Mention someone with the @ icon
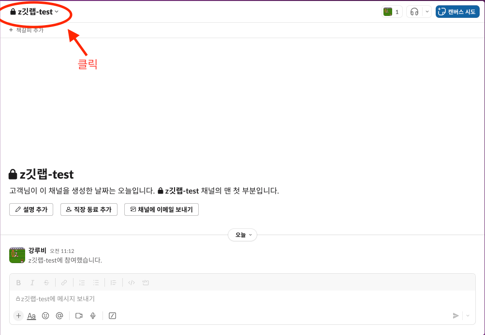Image resolution: width=485 pixels, height=335 pixels. [59, 316]
